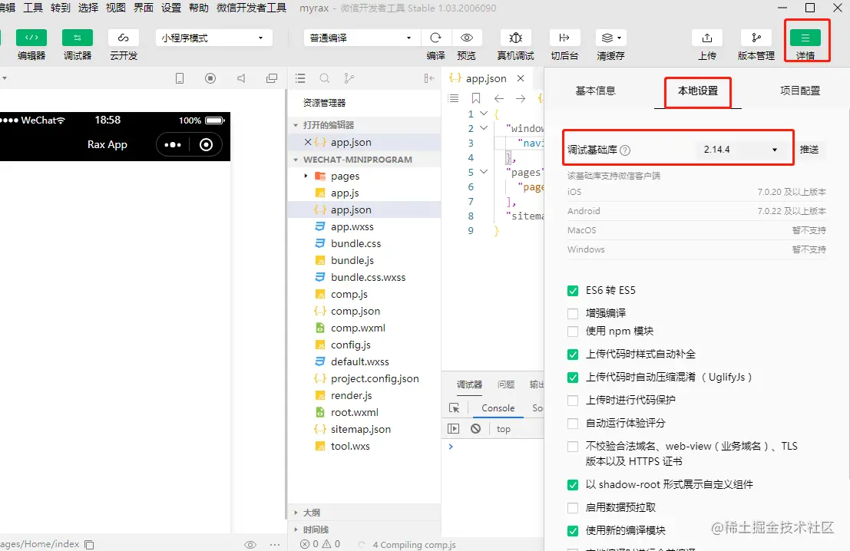Toggle 使用新的编译模块 checkbox
This screenshot has width=850, height=551.
[x=573, y=531]
